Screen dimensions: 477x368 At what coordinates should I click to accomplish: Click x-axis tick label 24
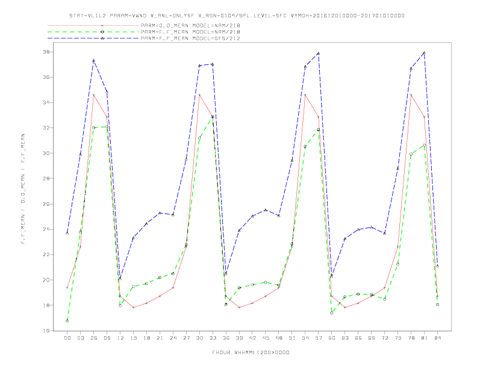(x=173, y=338)
